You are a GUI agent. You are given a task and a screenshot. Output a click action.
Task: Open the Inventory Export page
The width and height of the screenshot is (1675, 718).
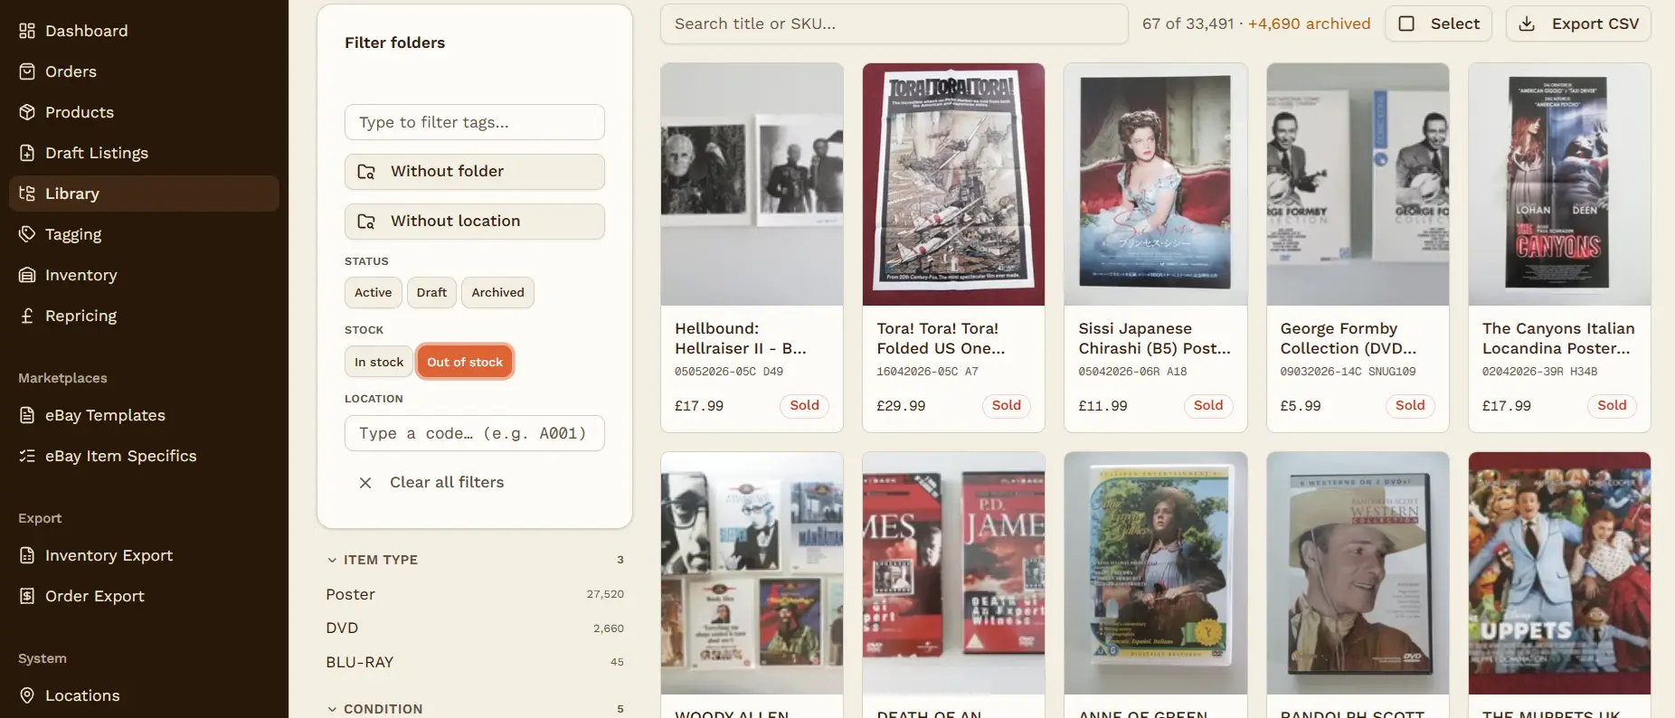point(144,555)
